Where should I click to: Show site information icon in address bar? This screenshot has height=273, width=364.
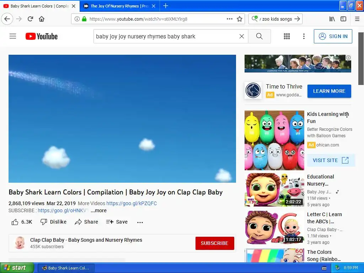[x=77, y=19]
